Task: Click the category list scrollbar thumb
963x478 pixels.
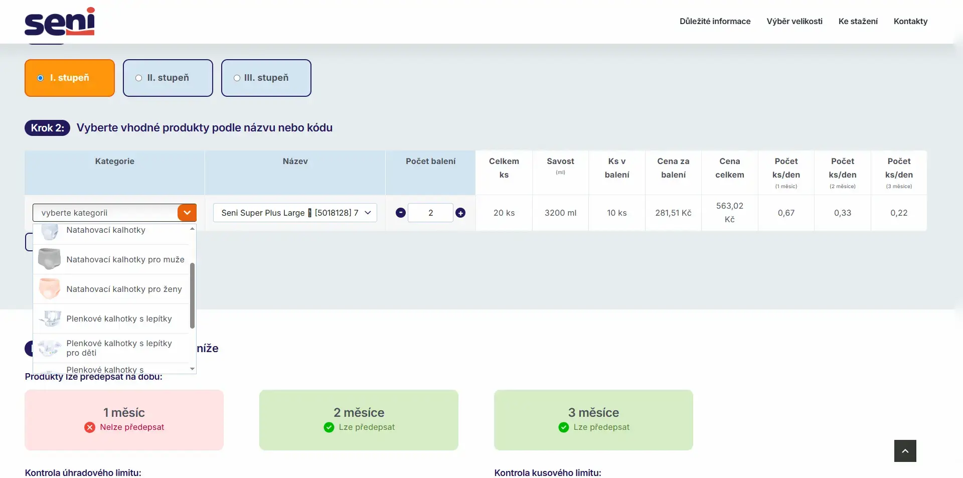Action: pyautogui.click(x=192, y=295)
